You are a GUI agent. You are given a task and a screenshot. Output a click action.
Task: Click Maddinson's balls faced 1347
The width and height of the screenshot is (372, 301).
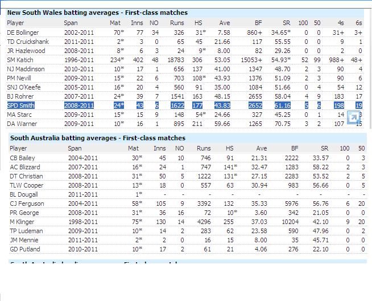255,69
